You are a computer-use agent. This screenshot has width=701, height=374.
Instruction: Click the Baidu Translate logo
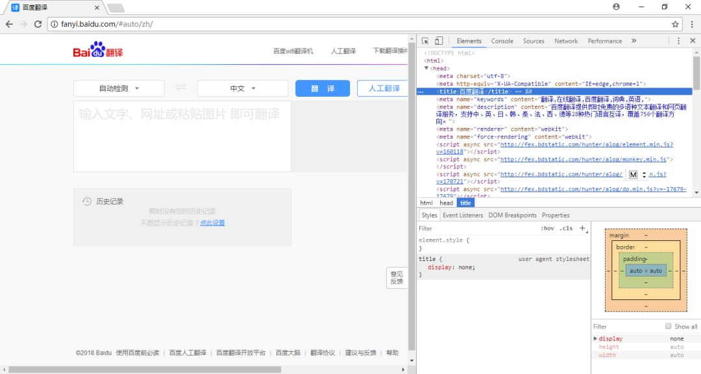(x=98, y=49)
